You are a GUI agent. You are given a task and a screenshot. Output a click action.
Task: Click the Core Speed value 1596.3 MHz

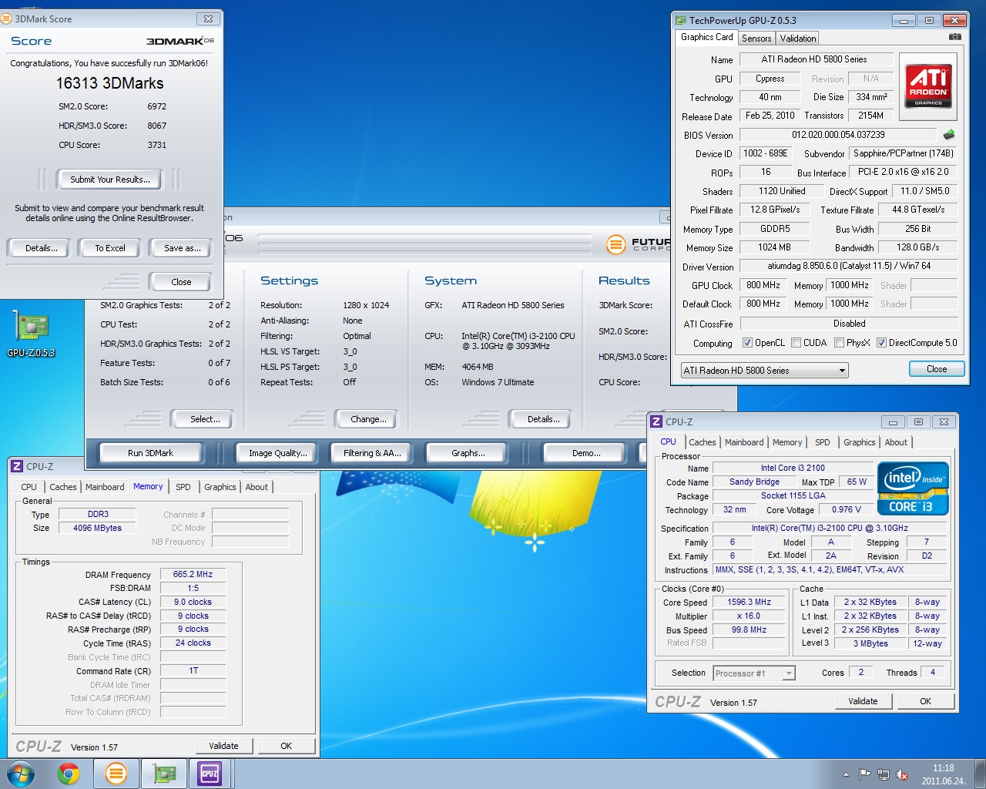pyautogui.click(x=749, y=603)
